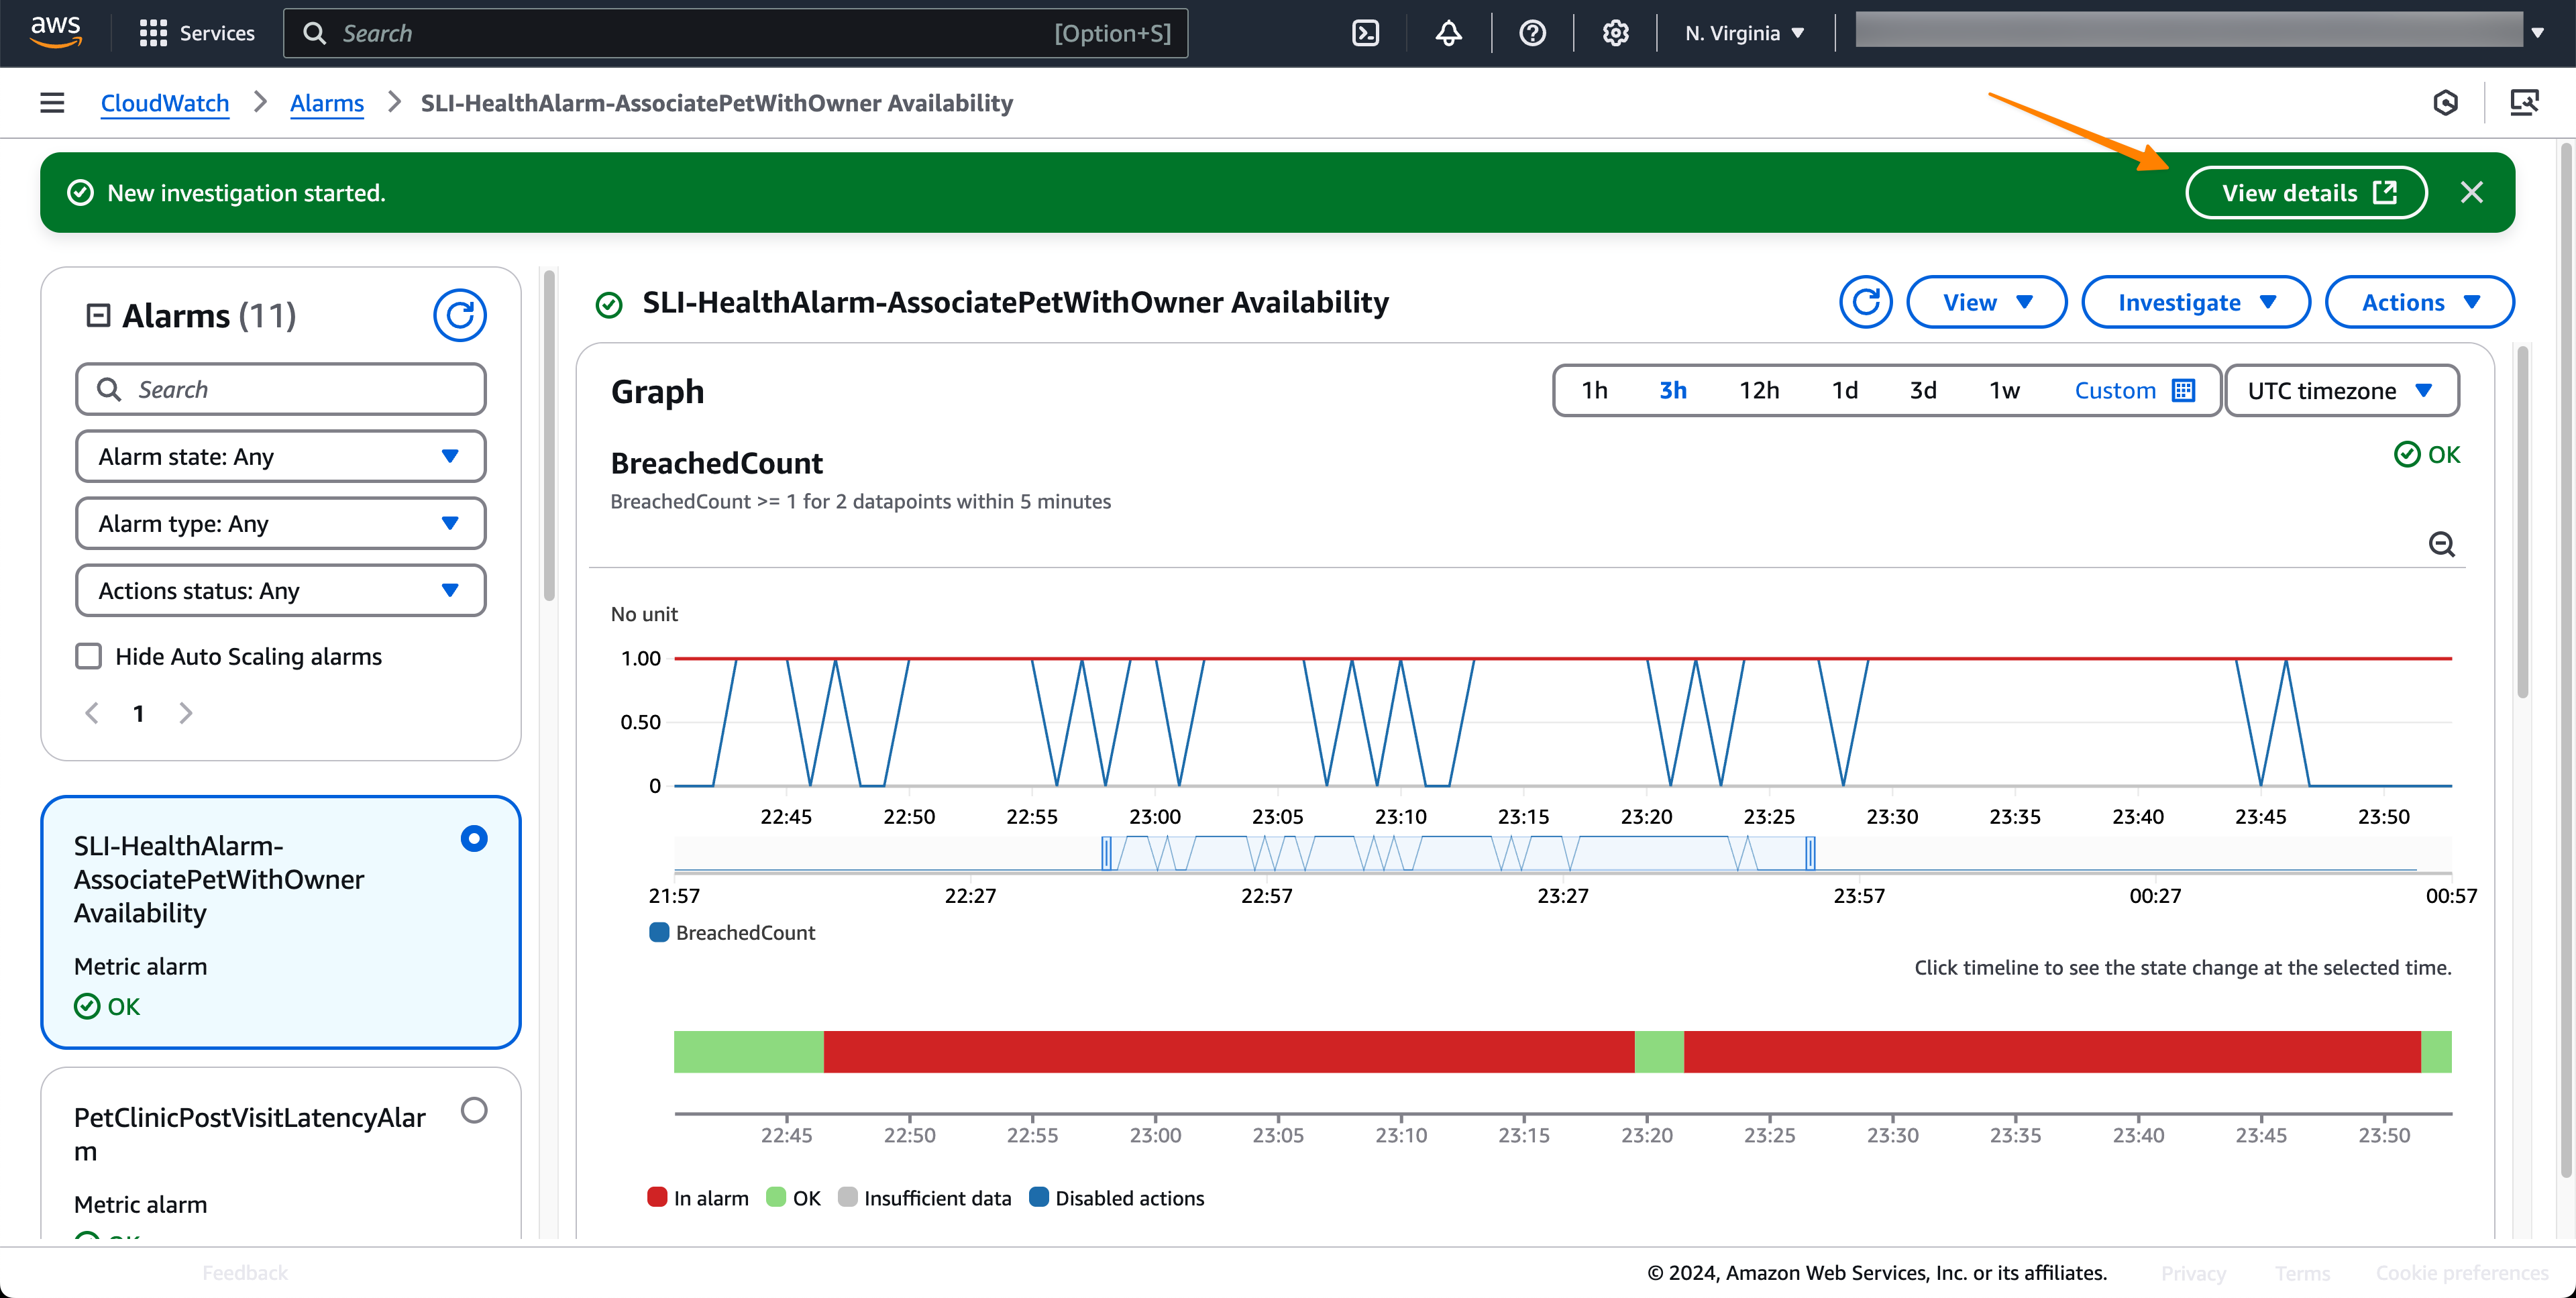Switch graph range to 12h
Image resolution: width=2576 pixels, height=1298 pixels.
pyautogui.click(x=1758, y=391)
